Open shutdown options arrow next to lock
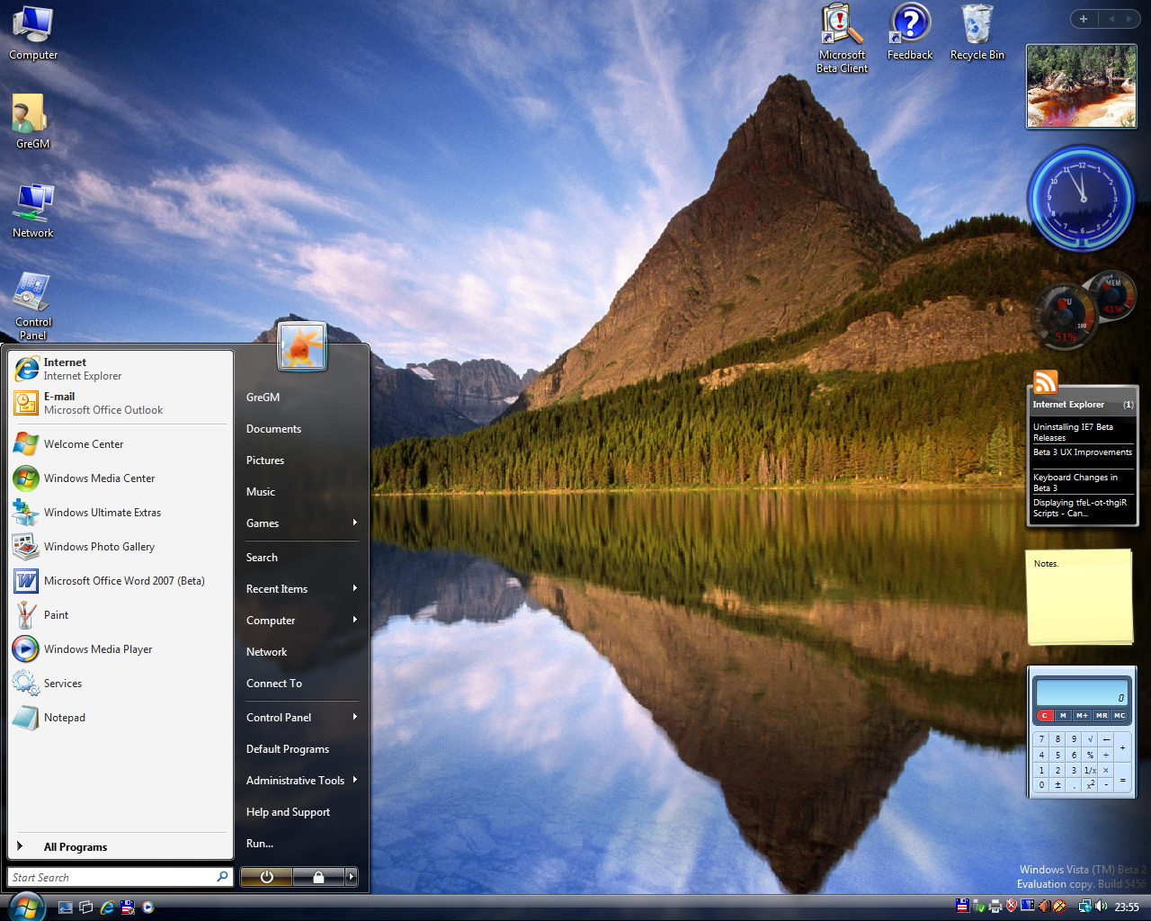This screenshot has height=921, width=1151. point(352,877)
